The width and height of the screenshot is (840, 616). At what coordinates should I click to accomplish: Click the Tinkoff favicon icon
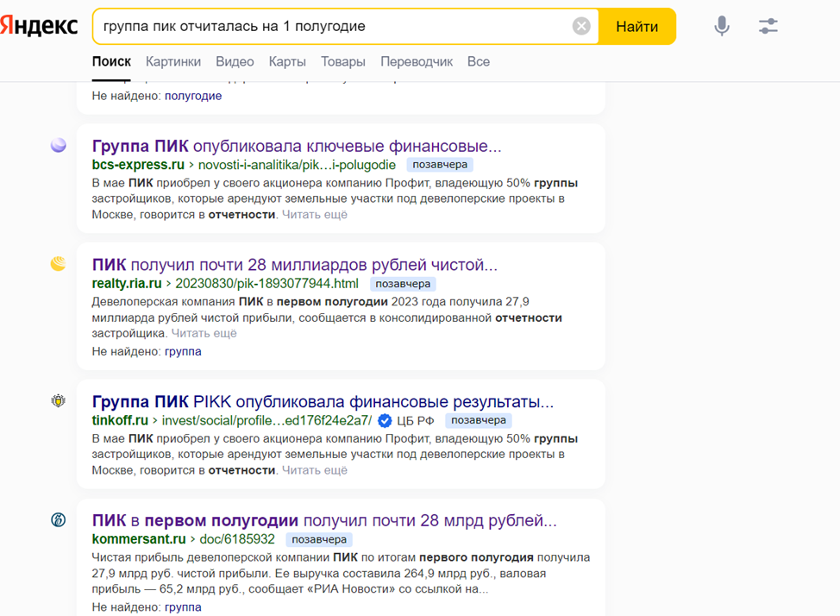point(59,400)
